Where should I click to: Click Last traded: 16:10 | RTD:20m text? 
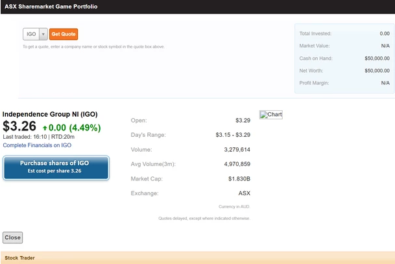click(38, 137)
